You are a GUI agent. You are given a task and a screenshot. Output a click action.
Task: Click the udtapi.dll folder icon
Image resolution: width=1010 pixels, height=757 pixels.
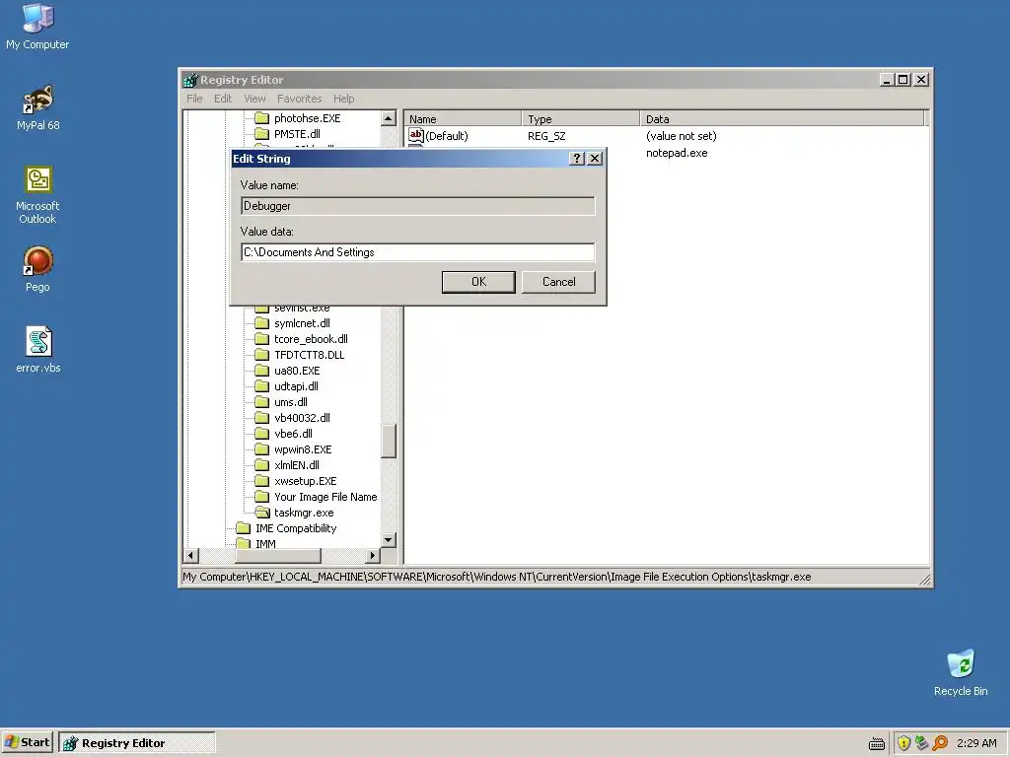(261, 386)
